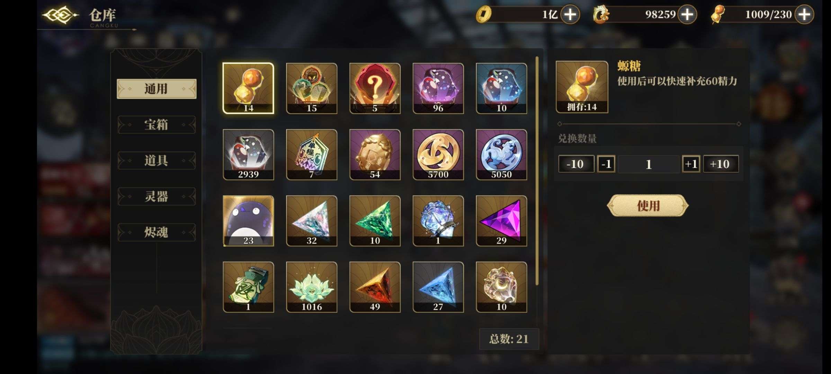Decrease exchange quantity with -1 button

606,164
